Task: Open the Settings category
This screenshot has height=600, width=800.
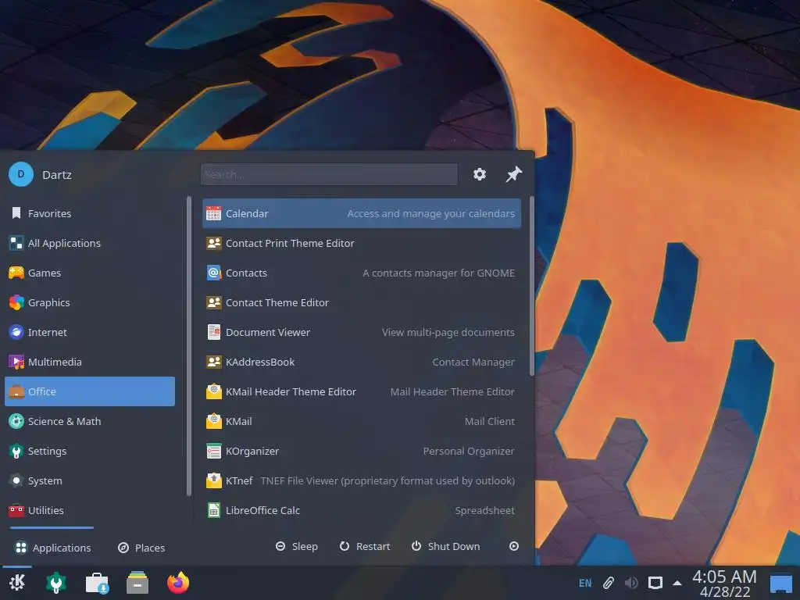Action: pyautogui.click(x=90, y=451)
